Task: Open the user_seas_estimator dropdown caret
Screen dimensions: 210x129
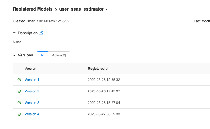Action: click(x=106, y=9)
